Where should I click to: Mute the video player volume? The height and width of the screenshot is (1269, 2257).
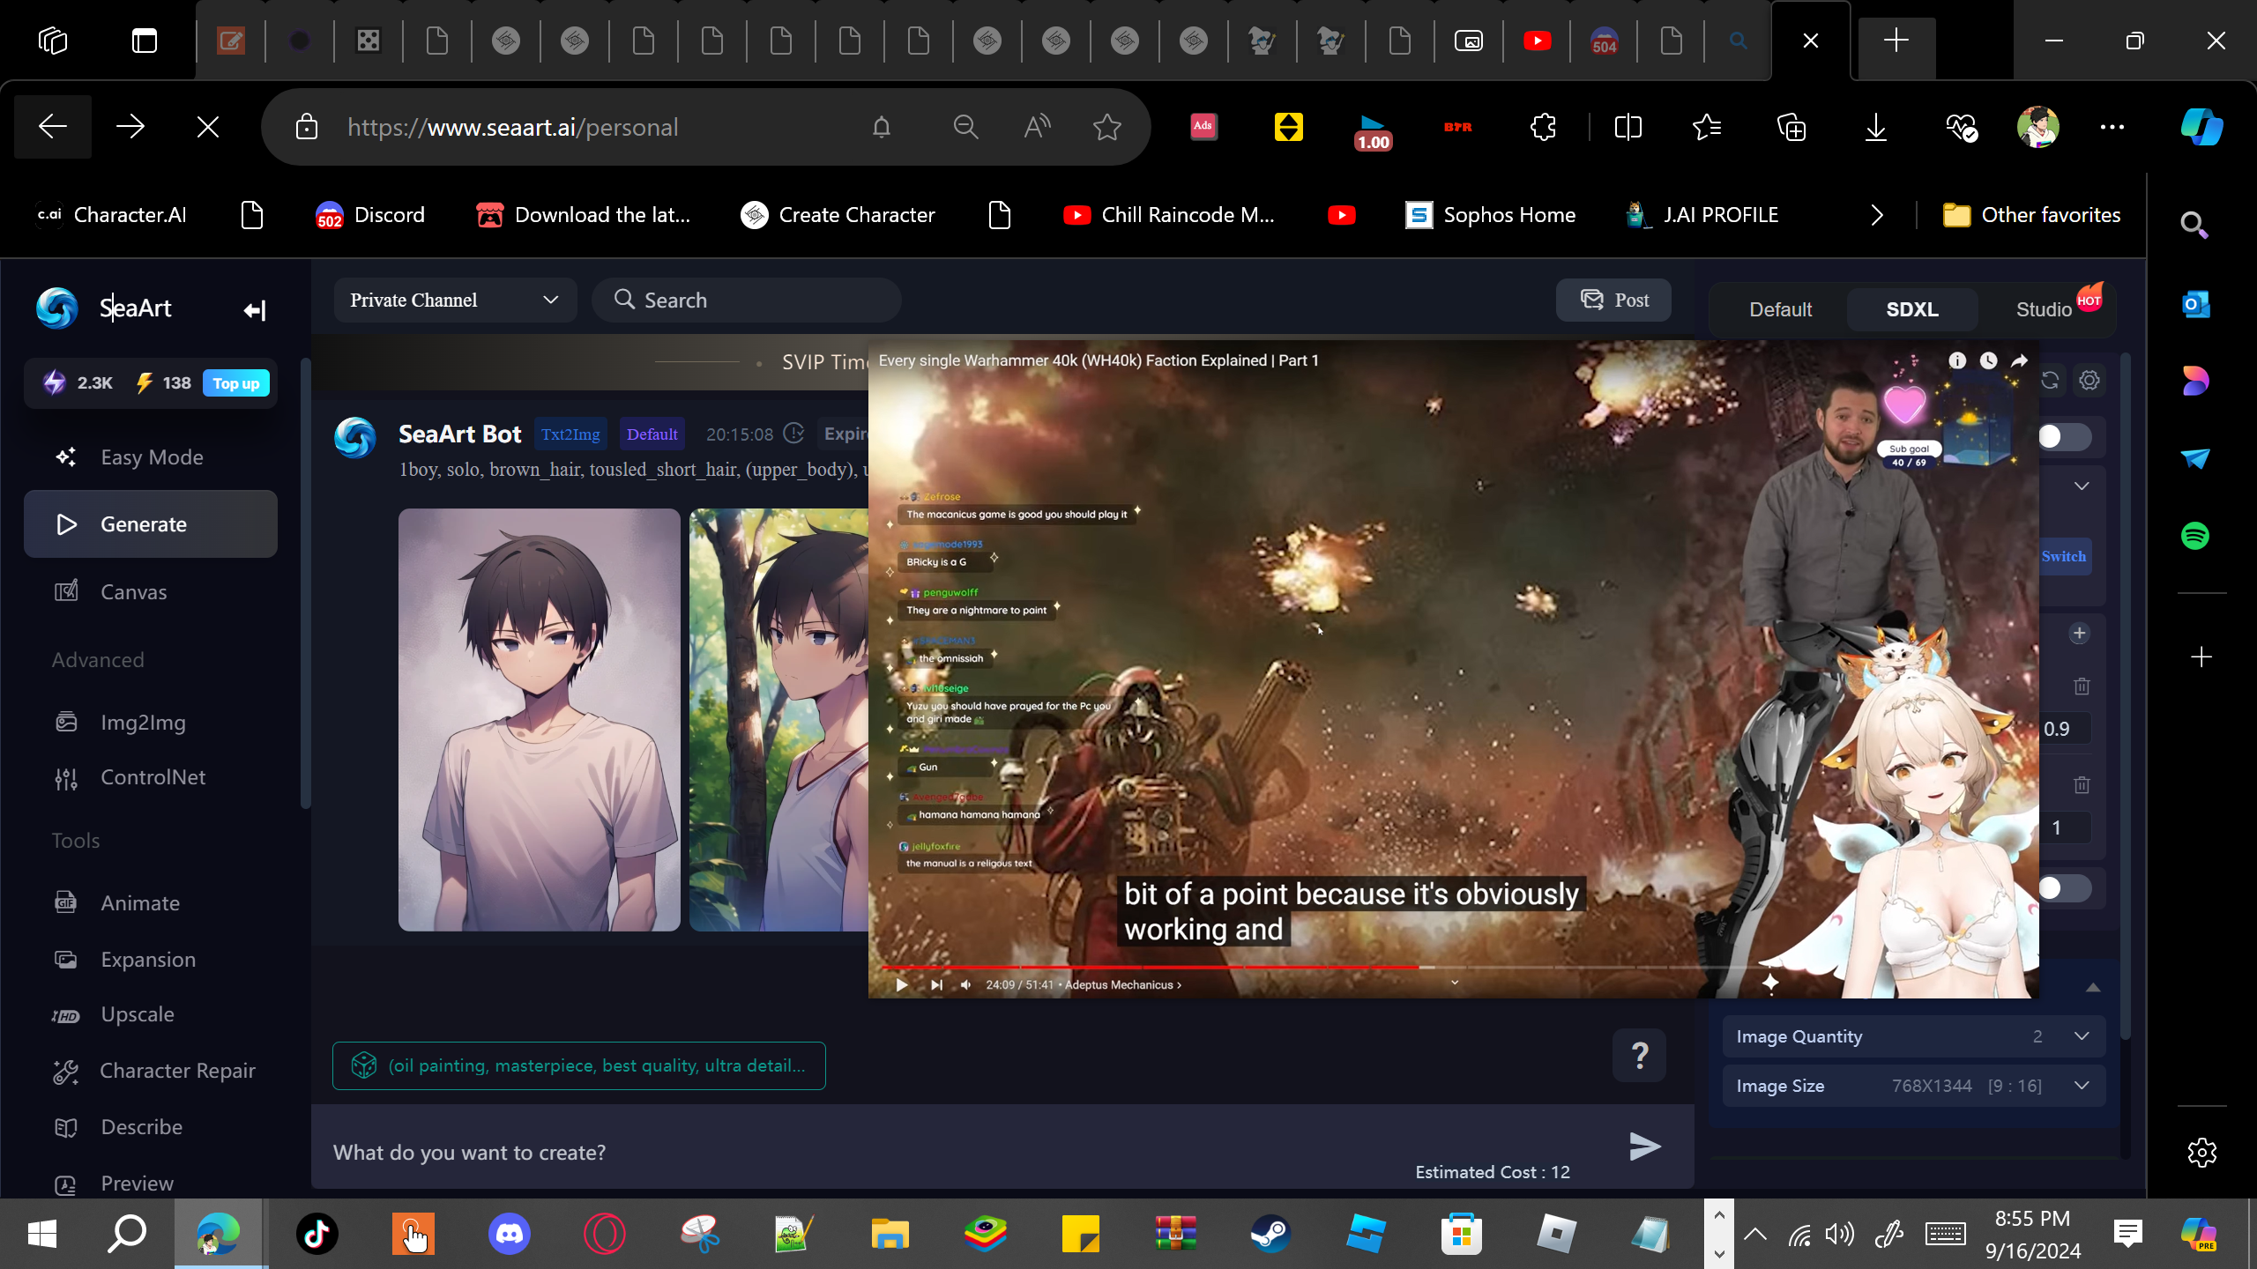click(x=966, y=985)
